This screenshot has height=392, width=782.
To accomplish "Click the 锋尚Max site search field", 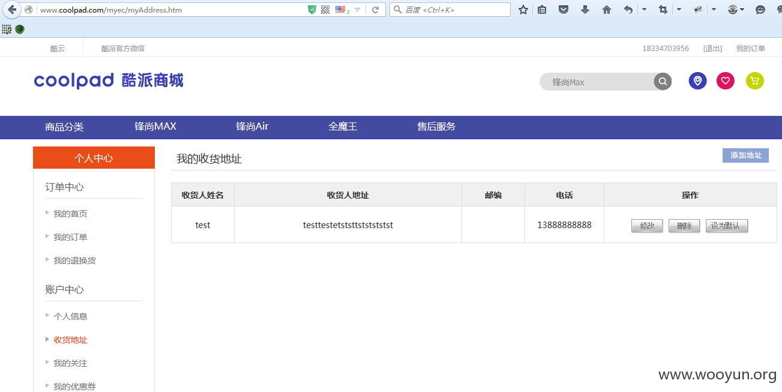I will pyautogui.click(x=597, y=82).
